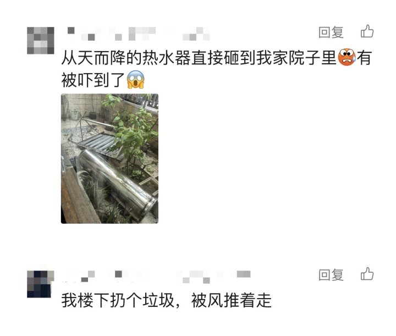Open the attached courtyard photo
This screenshot has width=396, height=336.
pyautogui.click(x=109, y=158)
